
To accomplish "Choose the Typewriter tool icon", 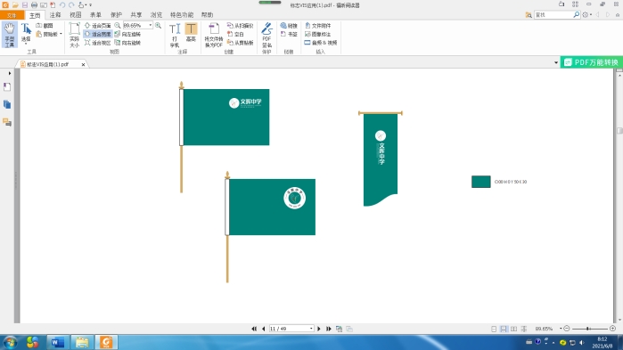I will coord(175,35).
